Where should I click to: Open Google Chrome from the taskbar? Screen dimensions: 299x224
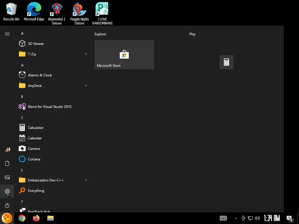[x=22, y=218]
